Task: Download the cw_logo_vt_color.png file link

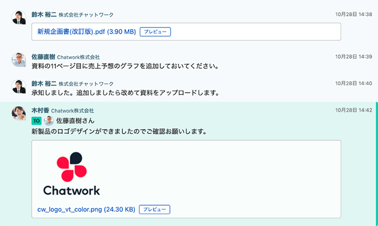Action: point(86,209)
